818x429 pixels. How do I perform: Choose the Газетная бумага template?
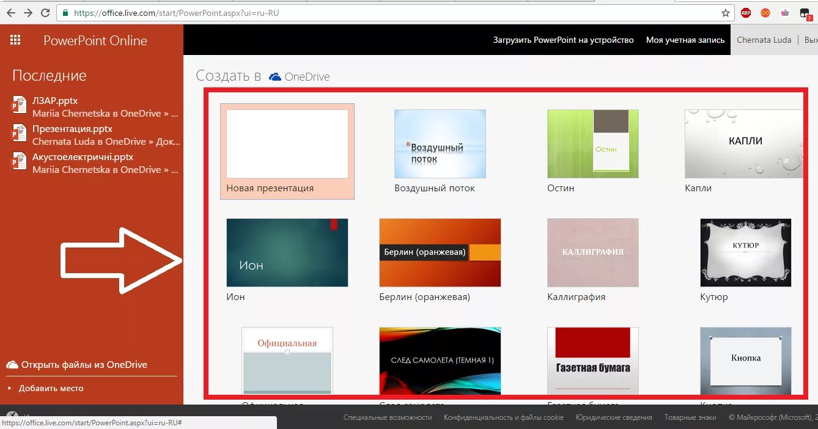click(593, 361)
